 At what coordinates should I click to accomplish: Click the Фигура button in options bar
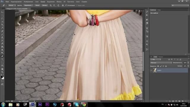[45, 5]
